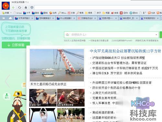This screenshot has width=162, height=122.
Task: Click the restore-tab icon left of the tabs
Action: 4,18
